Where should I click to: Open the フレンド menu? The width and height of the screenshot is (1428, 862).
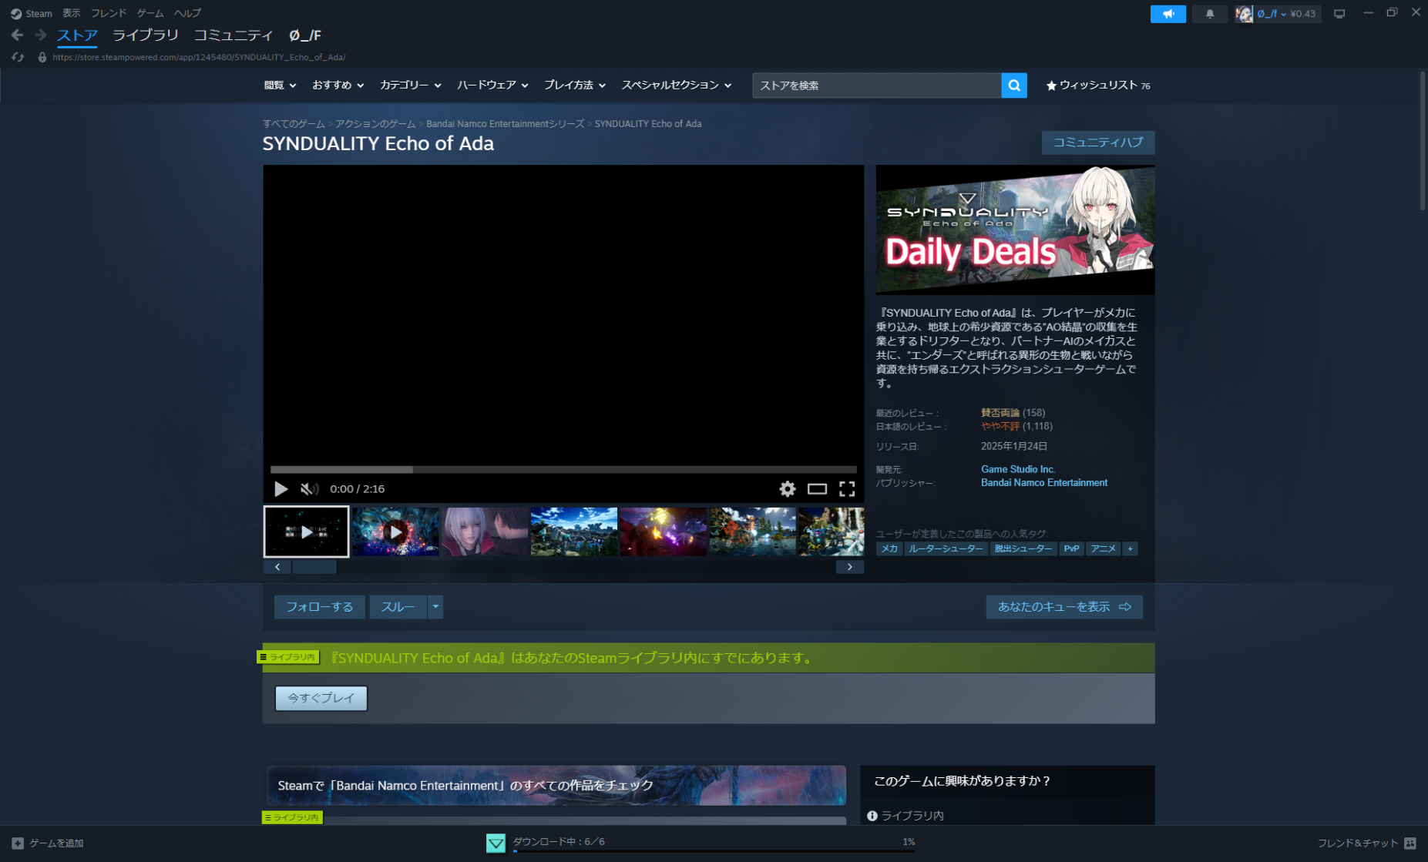click(x=108, y=13)
